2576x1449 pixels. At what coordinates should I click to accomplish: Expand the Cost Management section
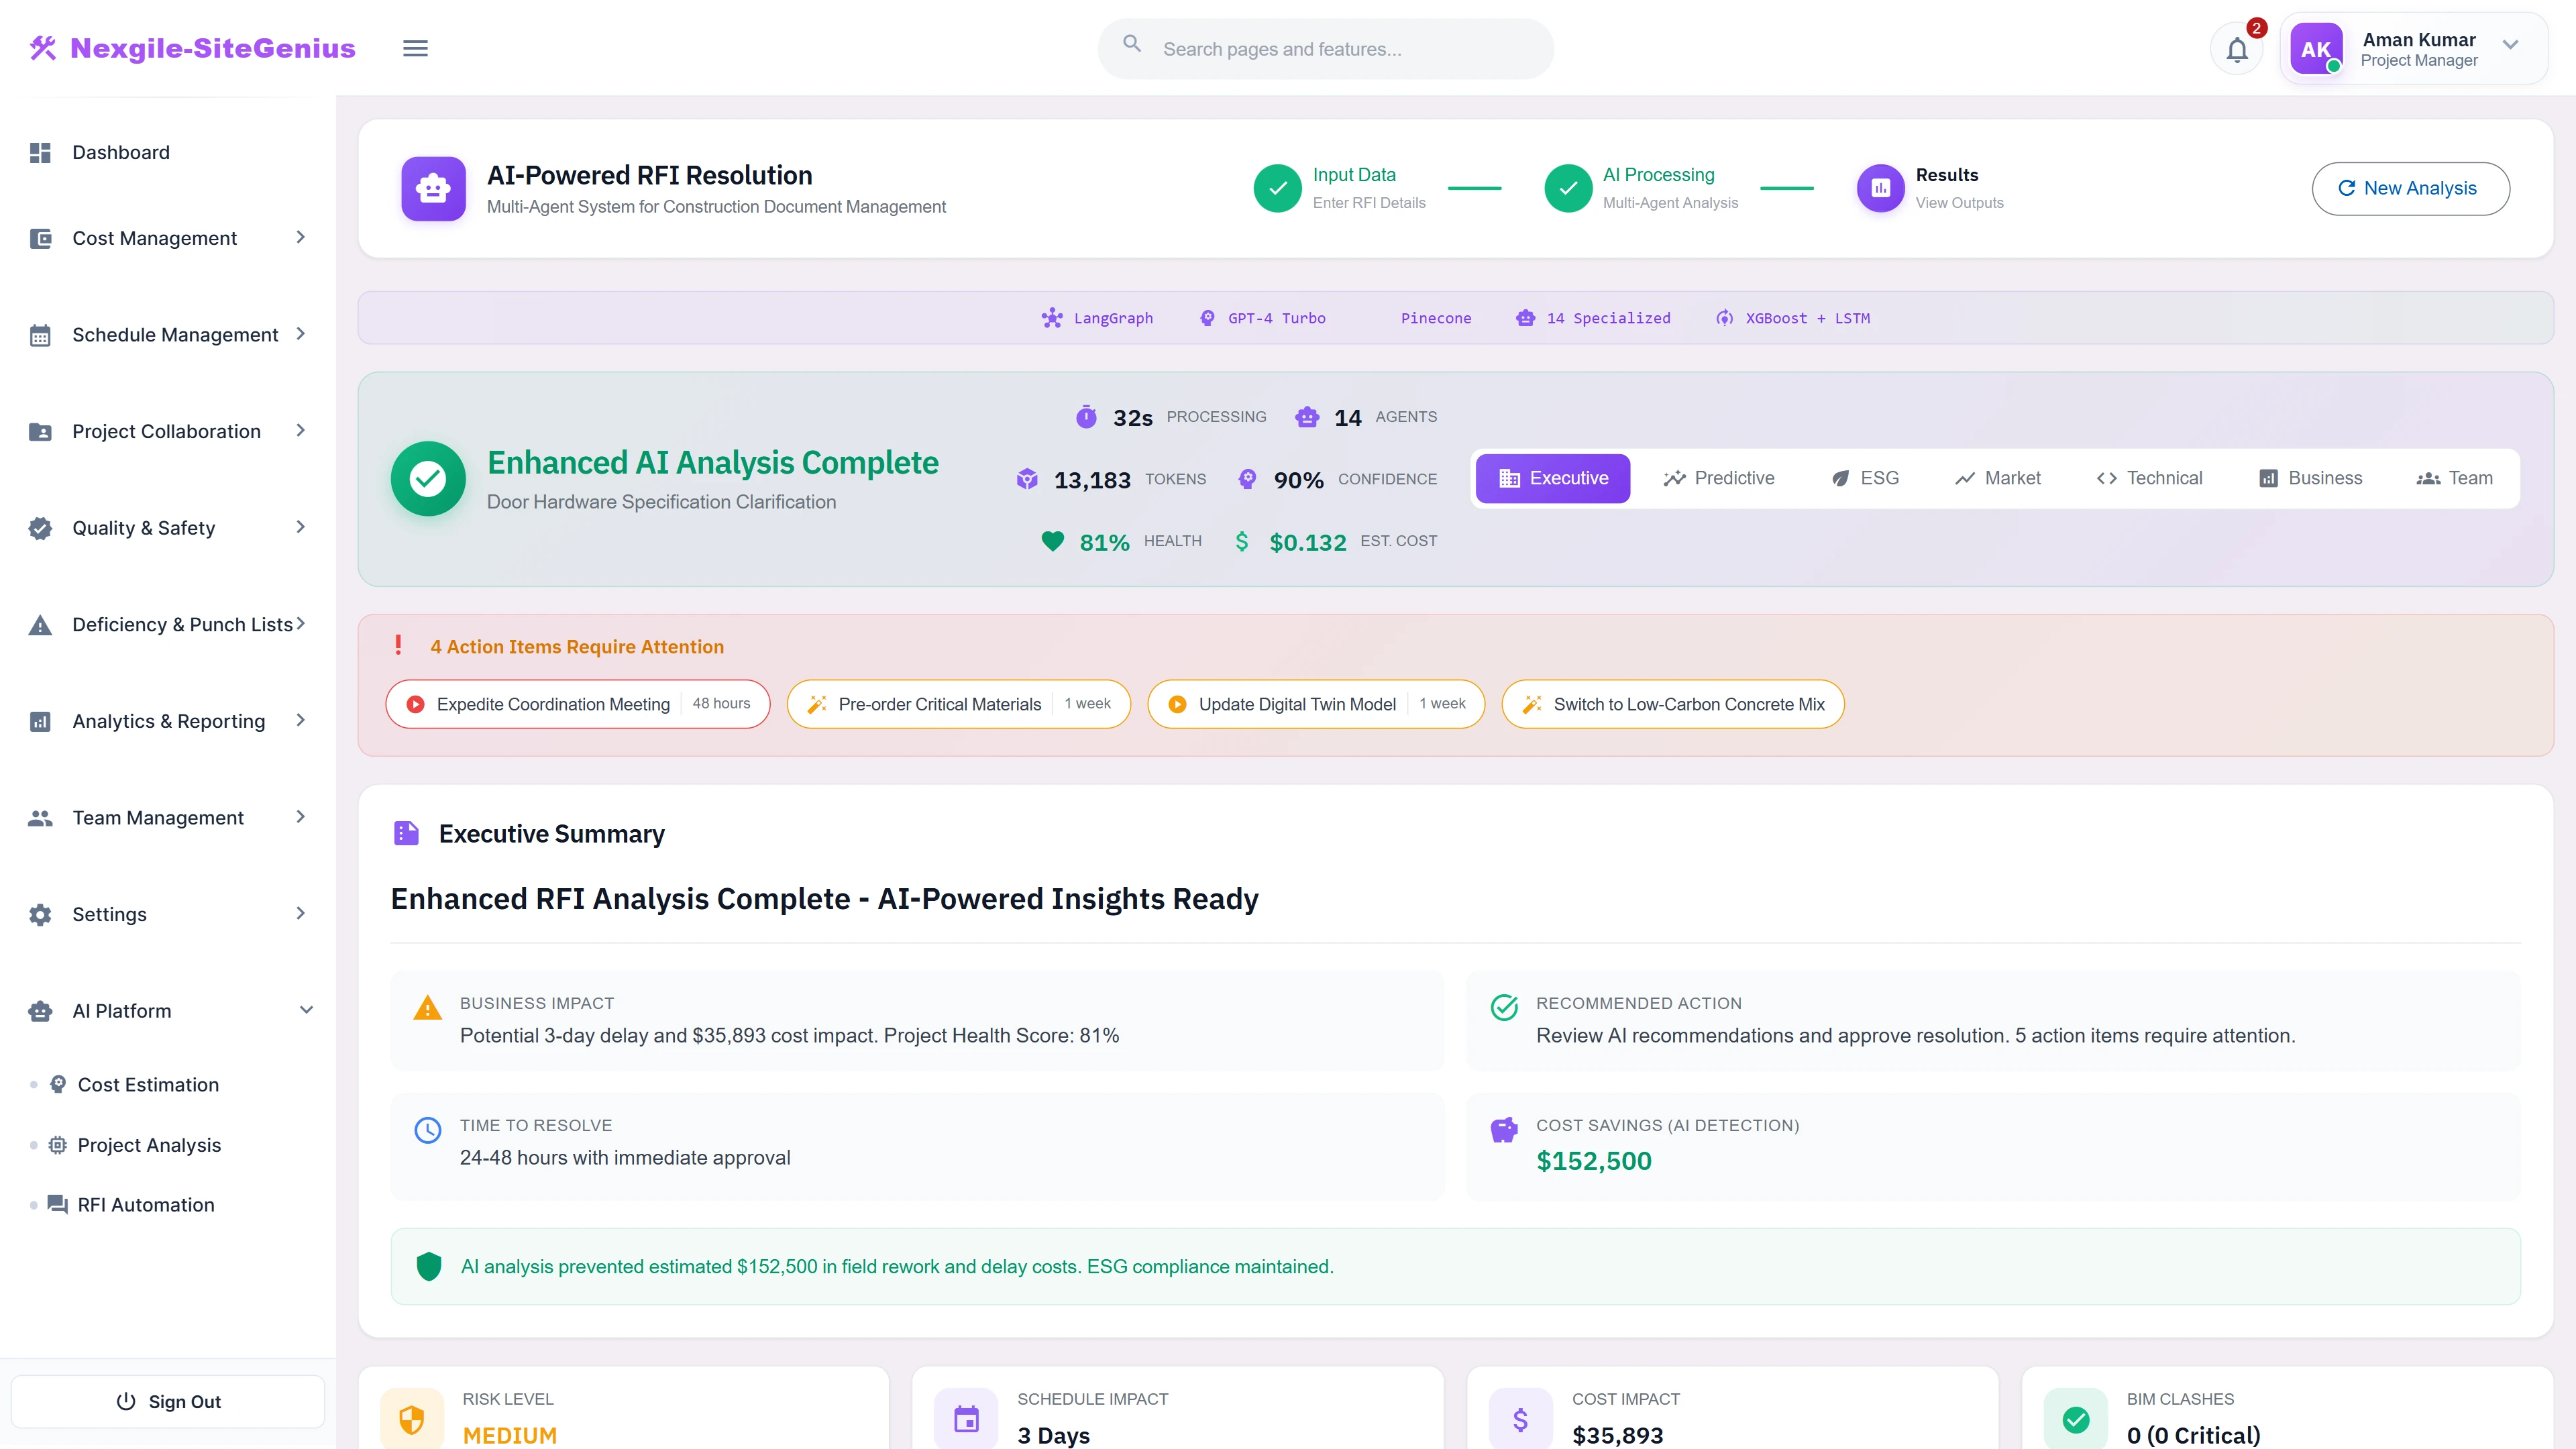167,238
